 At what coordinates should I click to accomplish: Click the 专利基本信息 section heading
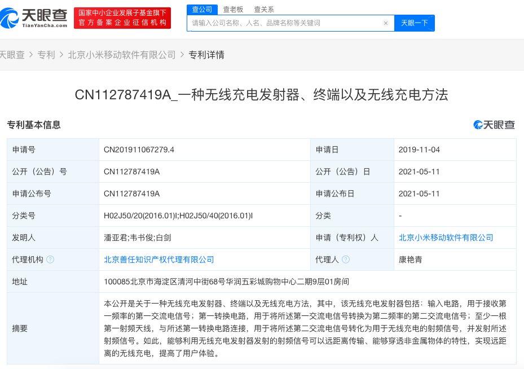coord(34,125)
